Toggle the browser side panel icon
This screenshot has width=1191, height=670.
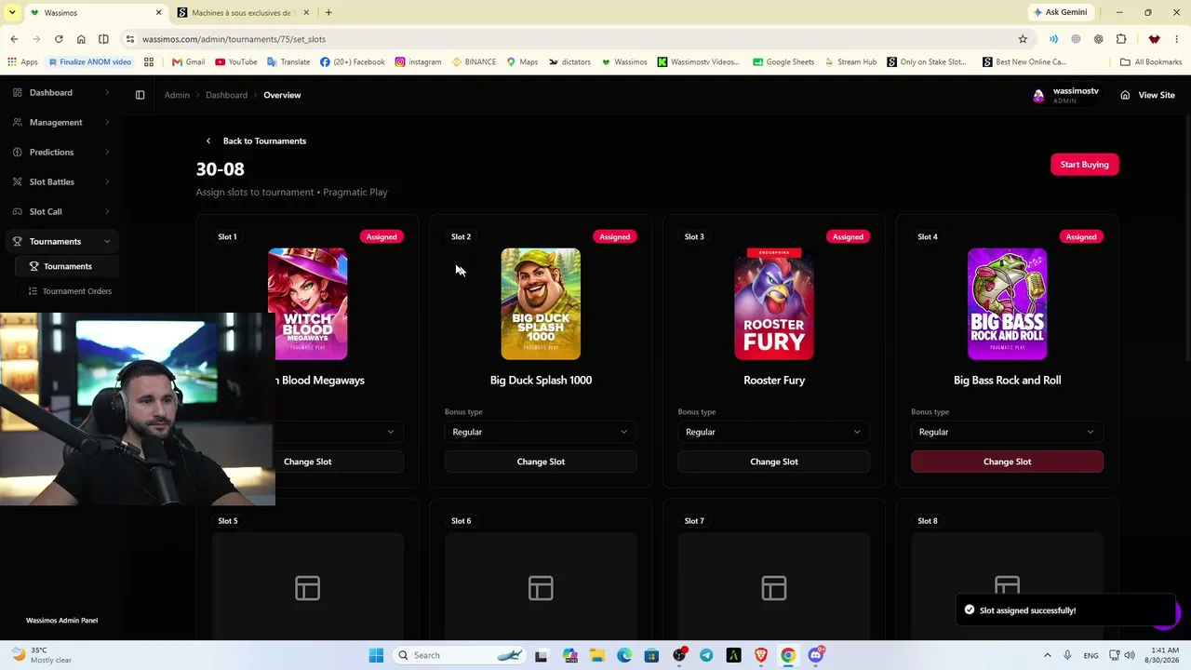pos(103,39)
